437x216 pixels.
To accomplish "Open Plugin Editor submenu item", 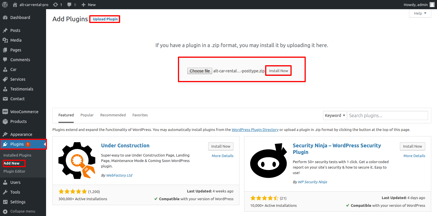I will (x=14, y=171).
